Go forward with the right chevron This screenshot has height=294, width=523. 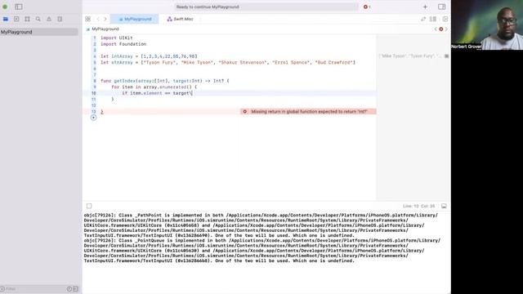[x=105, y=19]
